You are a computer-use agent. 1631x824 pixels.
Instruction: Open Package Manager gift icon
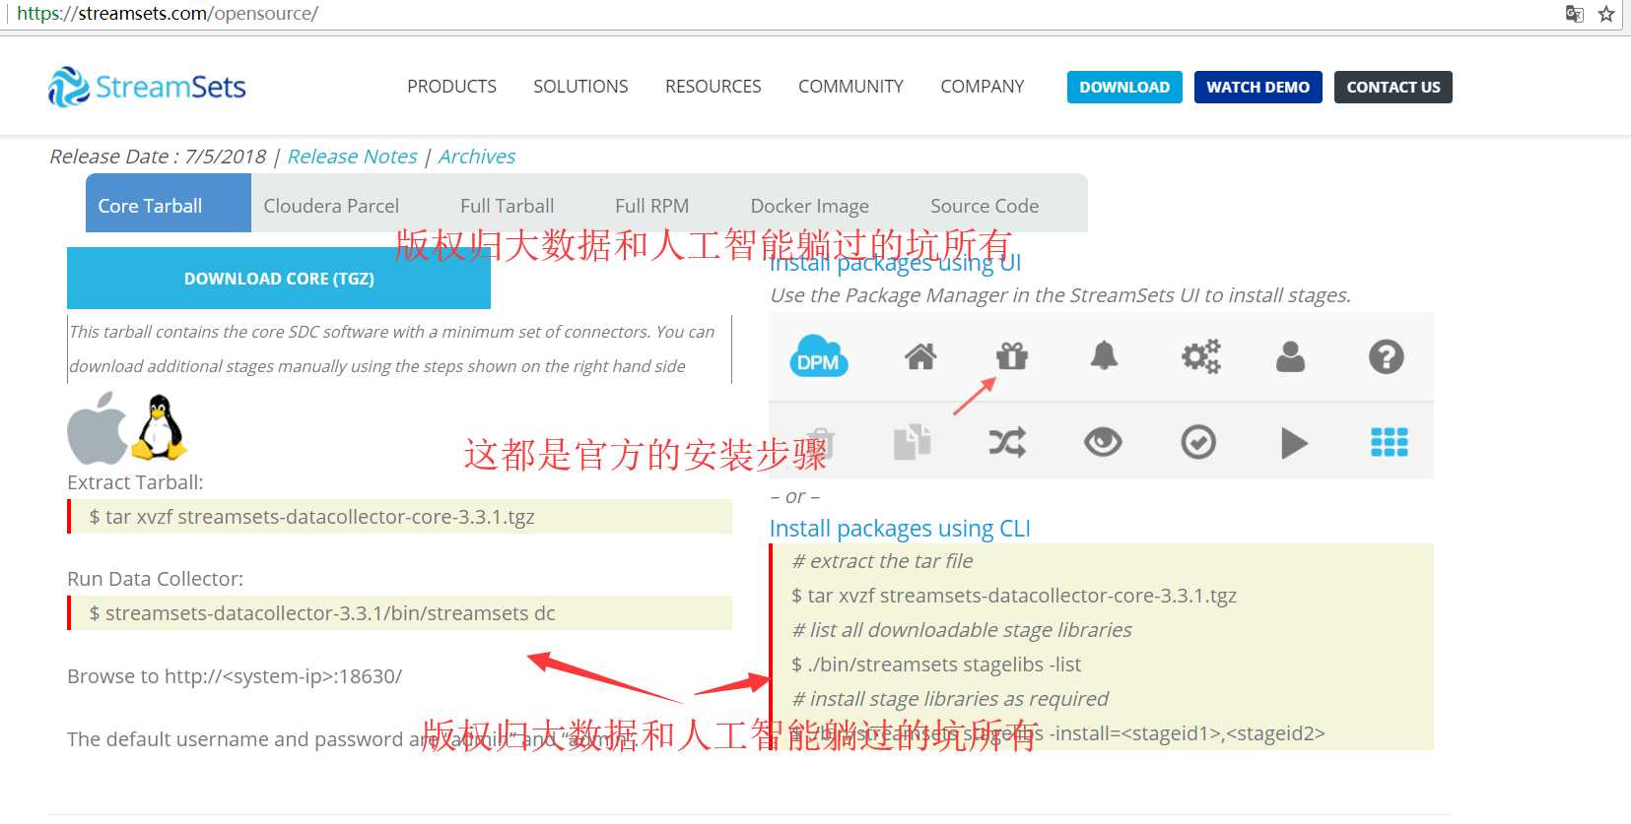[x=1012, y=356]
